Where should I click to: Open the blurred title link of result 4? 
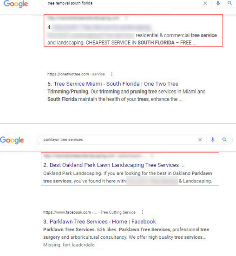click(x=102, y=27)
